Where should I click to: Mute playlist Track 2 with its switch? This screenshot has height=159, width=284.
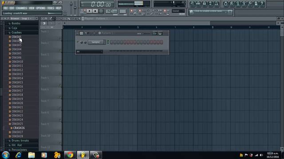60,50
